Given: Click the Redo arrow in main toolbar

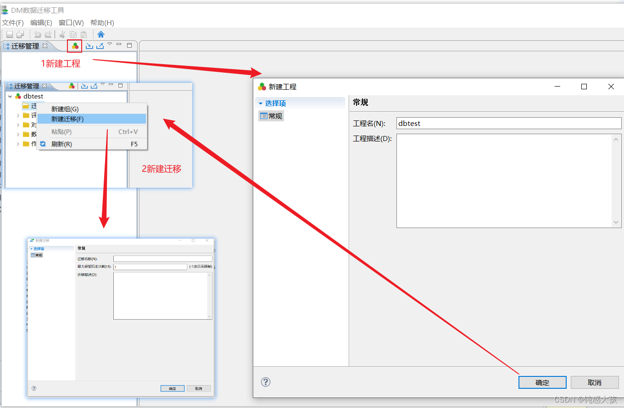Looking at the screenshot, I should click(48, 34).
